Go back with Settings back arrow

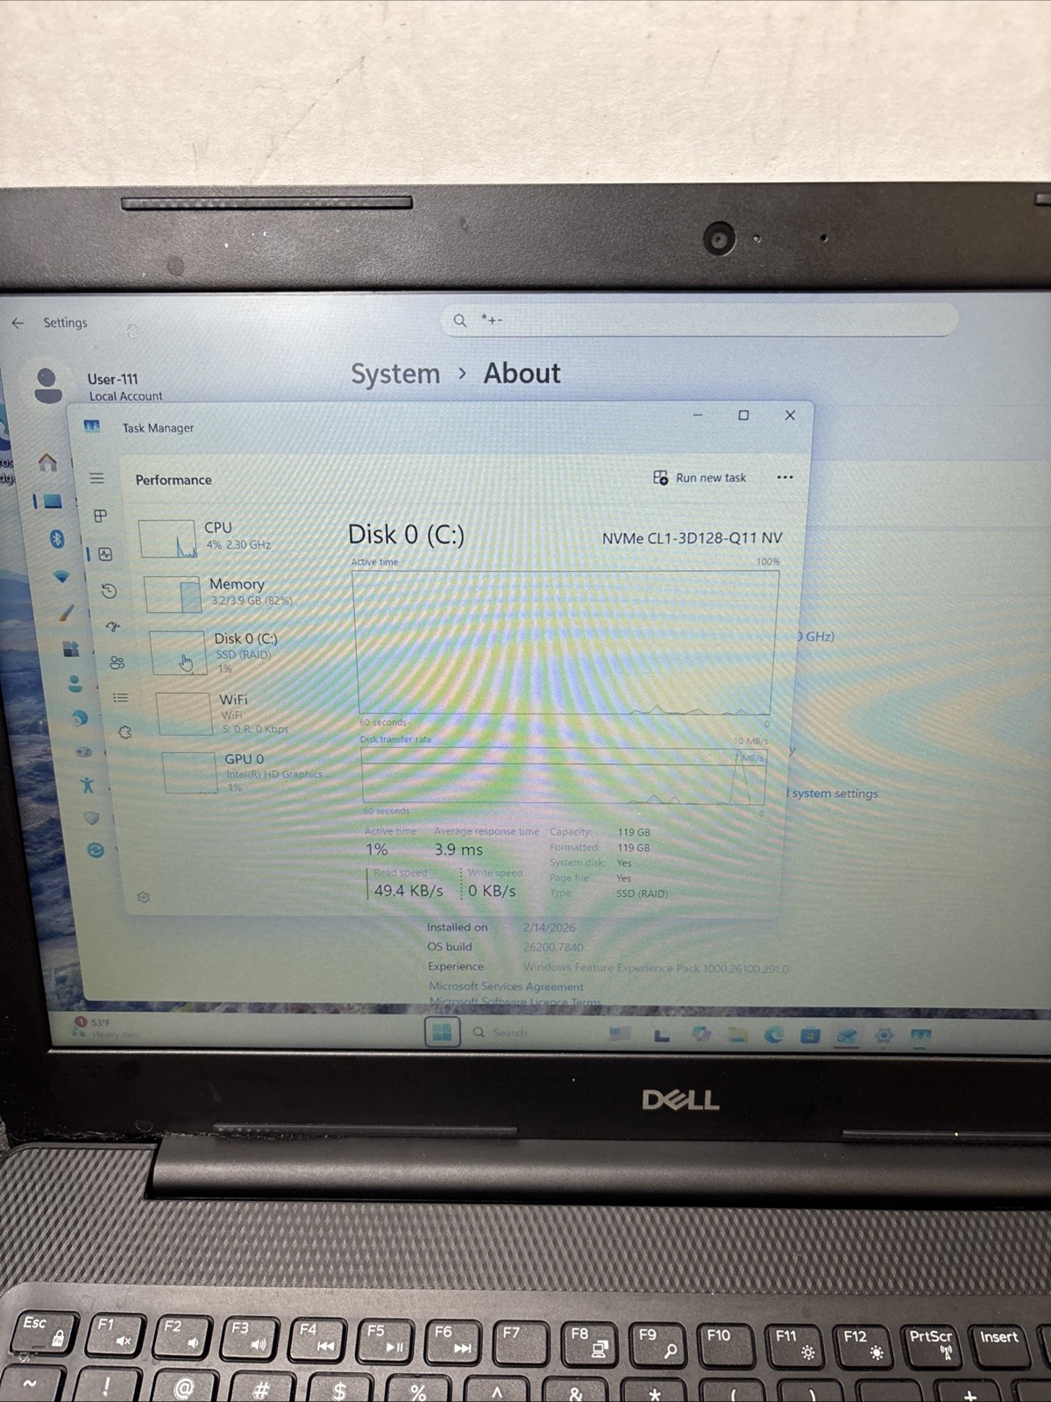click(x=18, y=323)
